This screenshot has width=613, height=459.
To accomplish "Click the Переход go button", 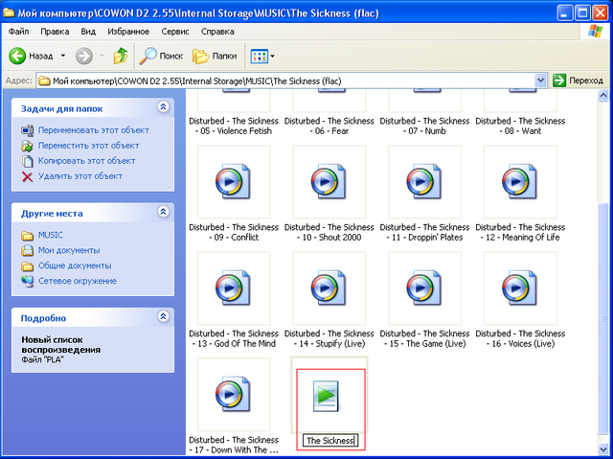I will pos(578,80).
